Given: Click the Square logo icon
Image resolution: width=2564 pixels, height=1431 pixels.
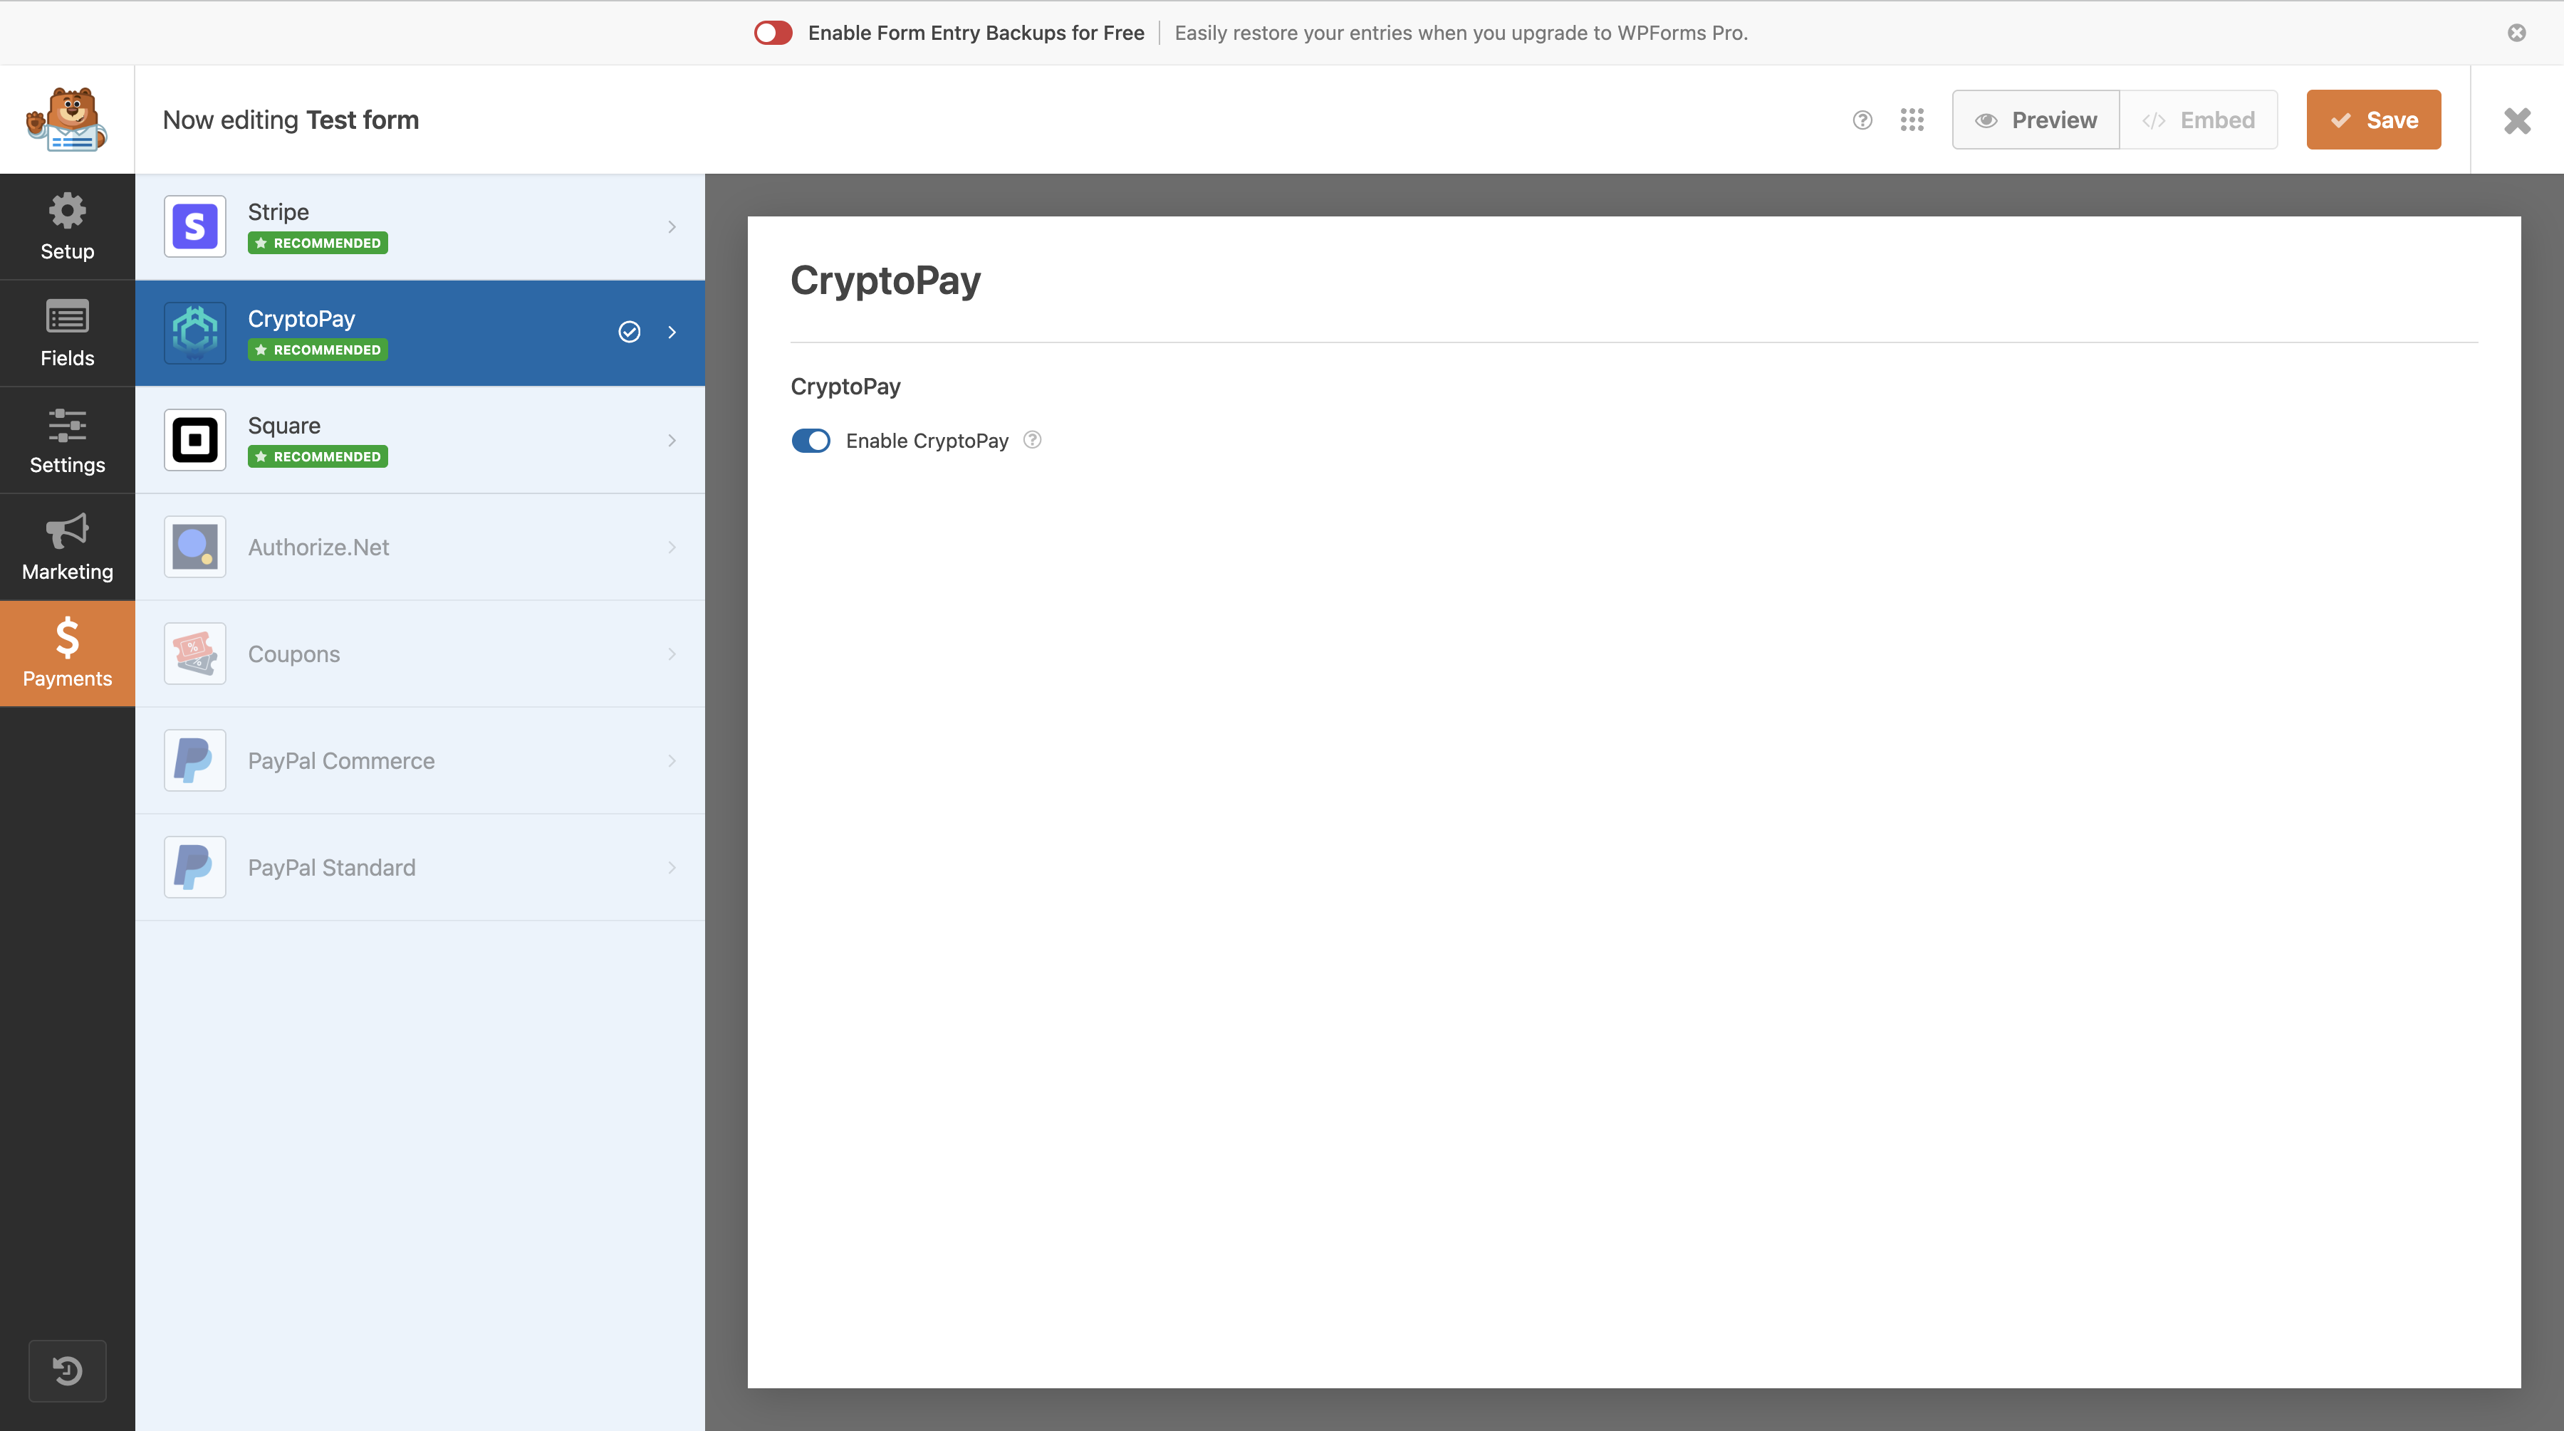Looking at the screenshot, I should (195, 440).
